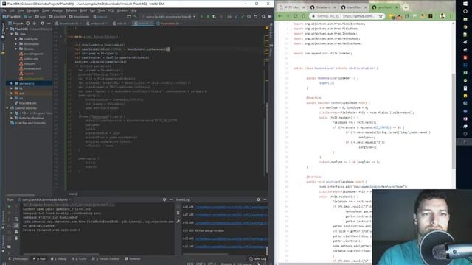Bookmark the page with the star icon
The width and height of the screenshot is (472, 265).
pos(381,16)
